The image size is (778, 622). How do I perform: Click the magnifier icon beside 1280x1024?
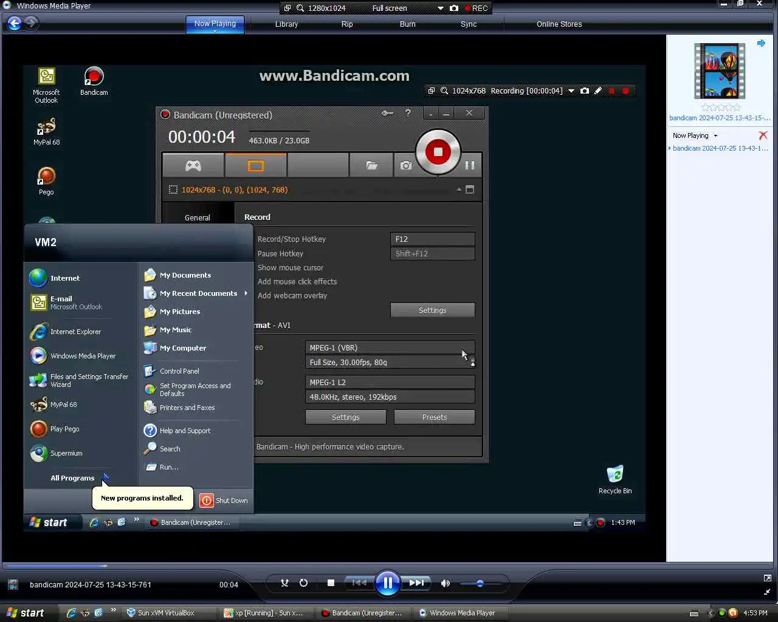coord(300,8)
